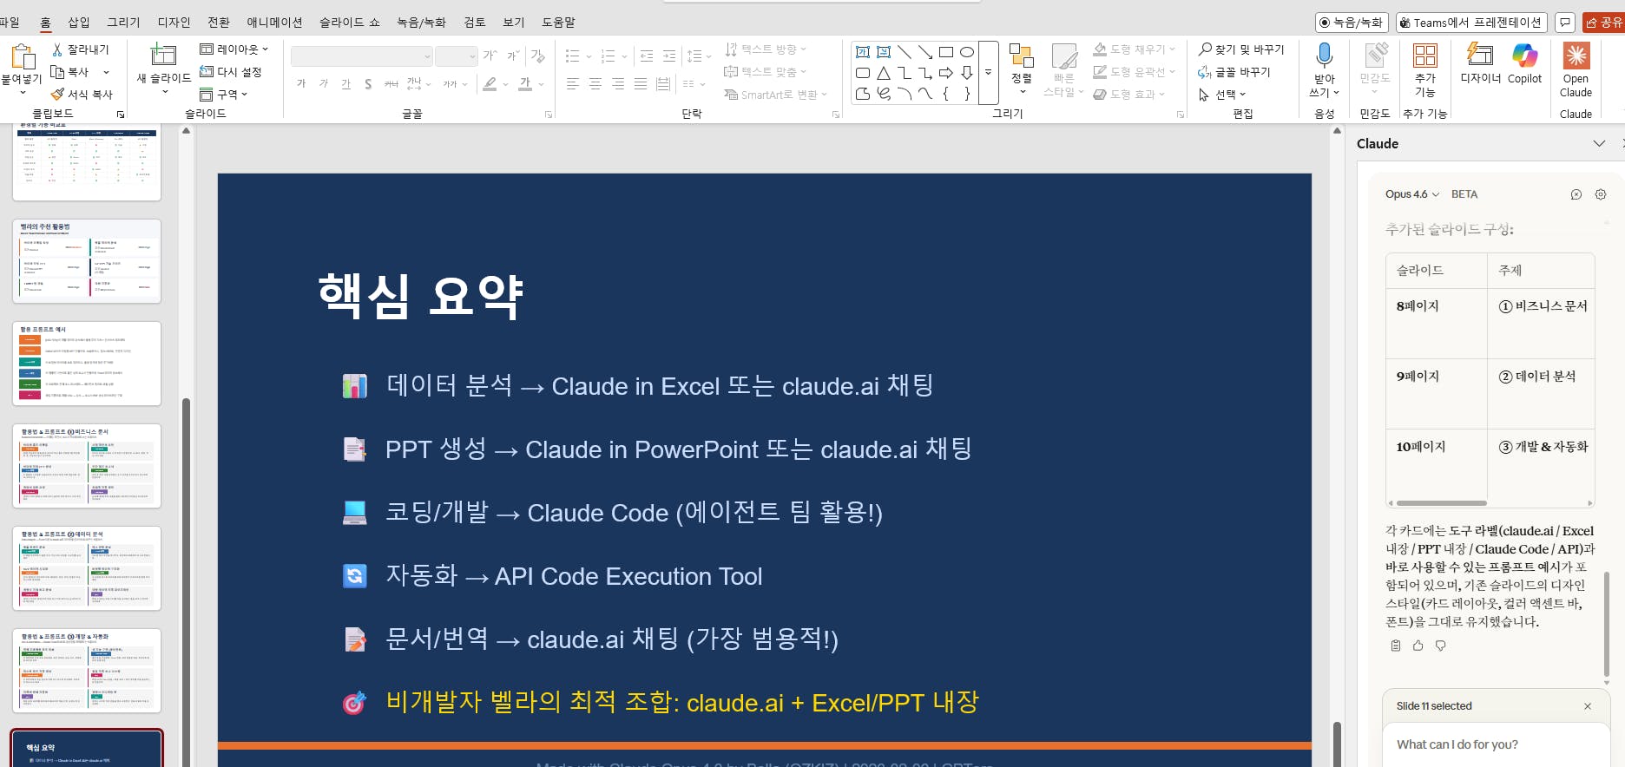Select the horizontal text box shape
The width and height of the screenshot is (1625, 767).
[x=863, y=52]
